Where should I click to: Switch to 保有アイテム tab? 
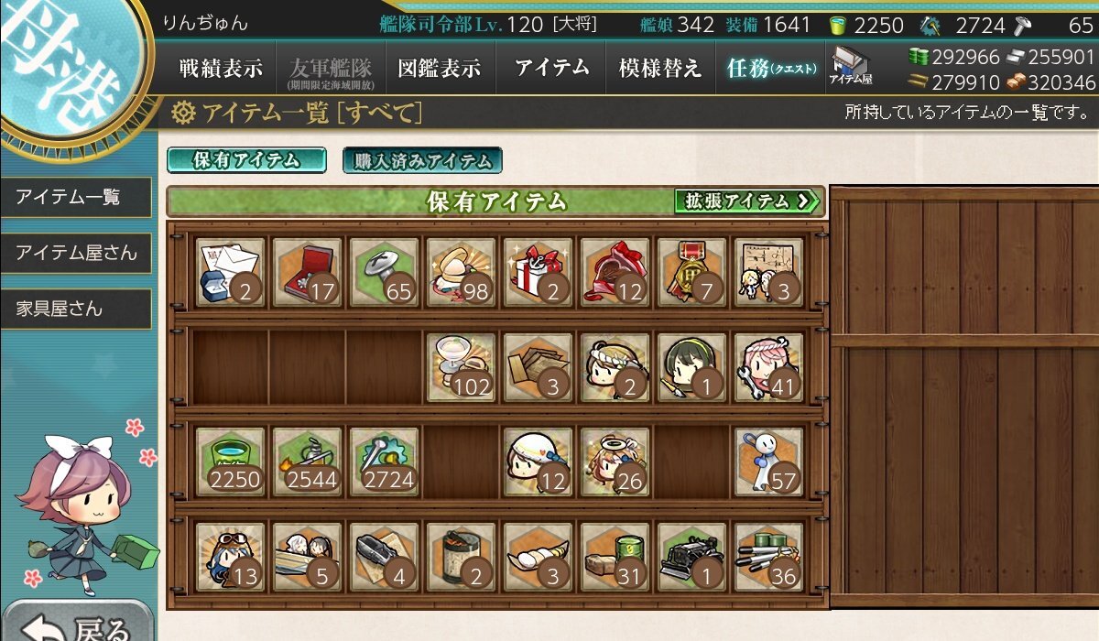click(x=246, y=160)
